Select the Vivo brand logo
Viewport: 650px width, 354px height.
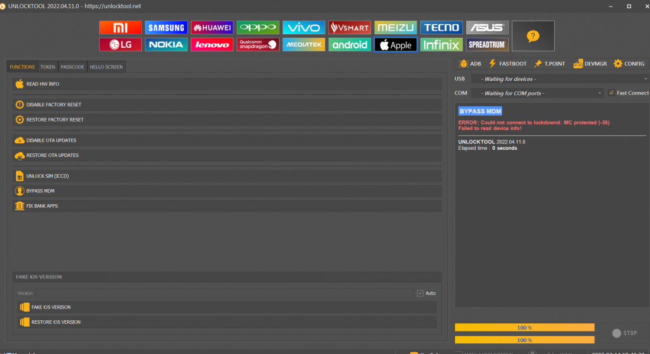tap(304, 27)
